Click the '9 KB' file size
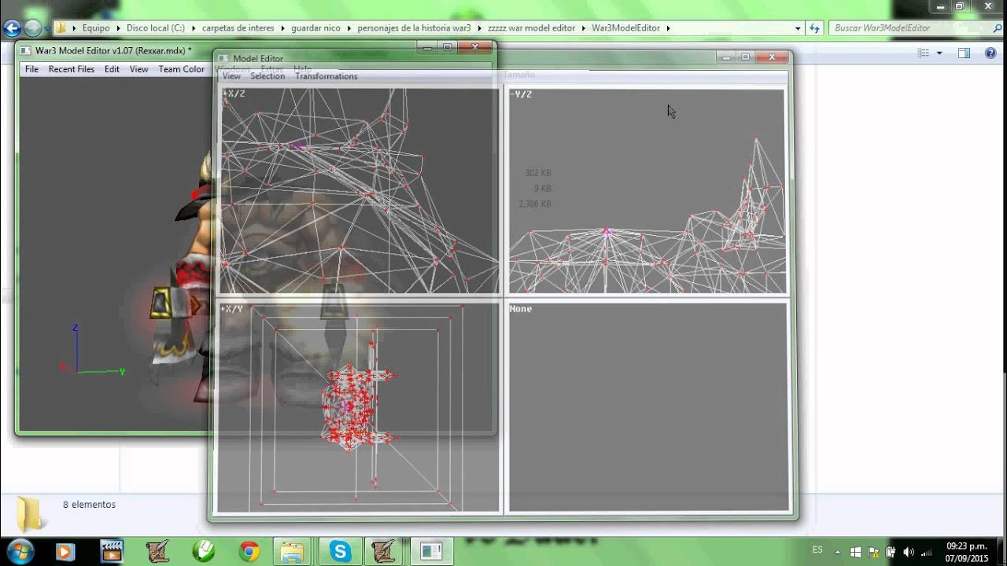Screen dimensions: 1007x566 542,189
